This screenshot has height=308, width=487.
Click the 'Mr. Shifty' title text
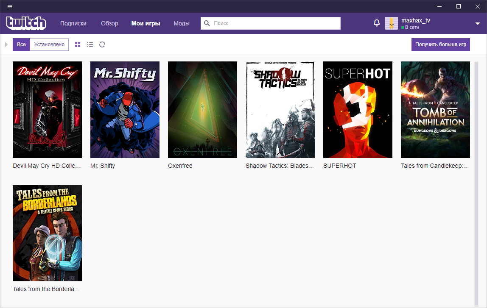103,166
